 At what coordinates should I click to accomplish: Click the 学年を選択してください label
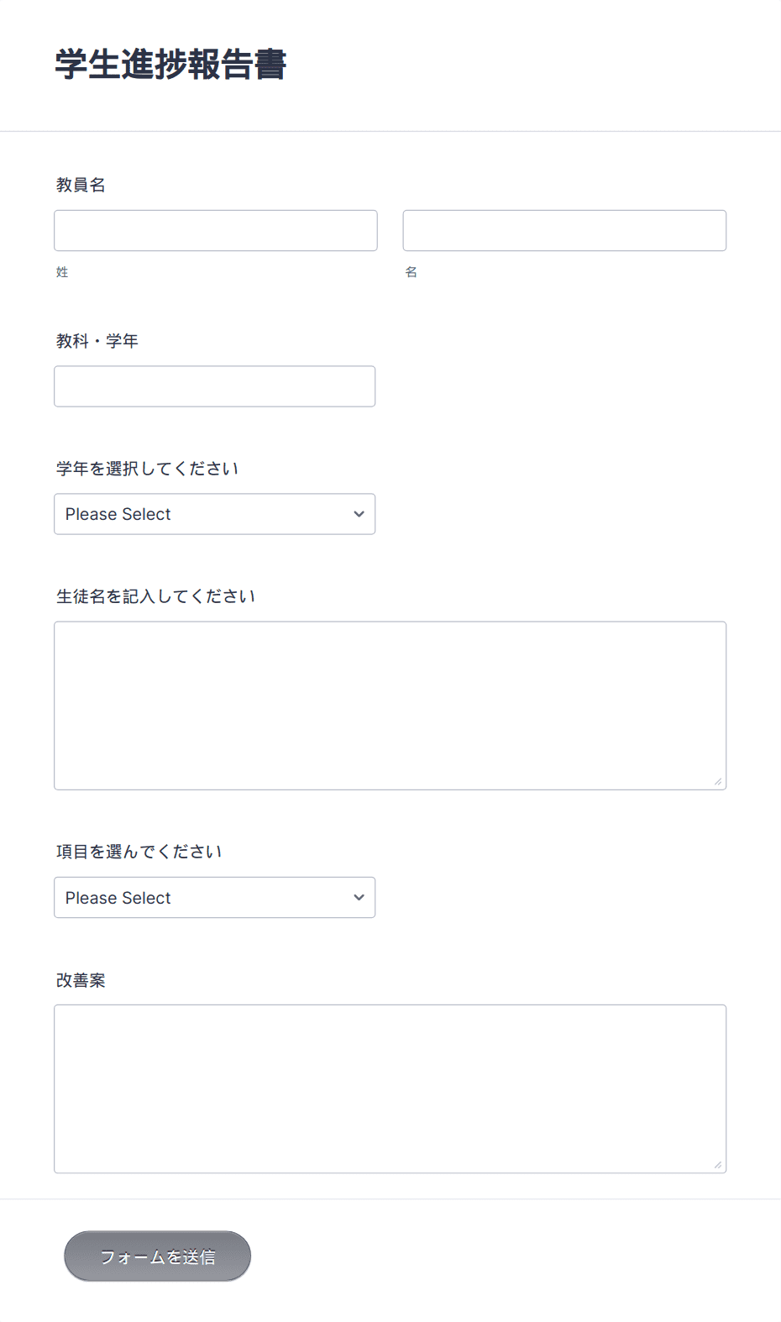tap(147, 469)
